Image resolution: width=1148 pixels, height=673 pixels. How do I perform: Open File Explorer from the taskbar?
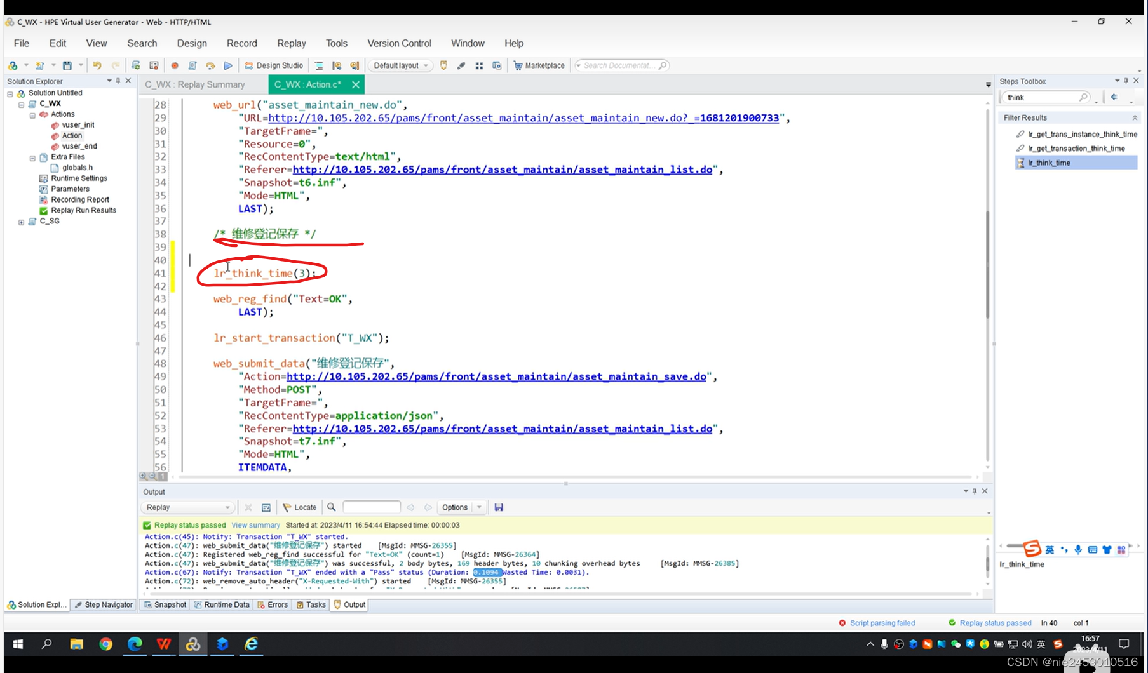coord(76,644)
